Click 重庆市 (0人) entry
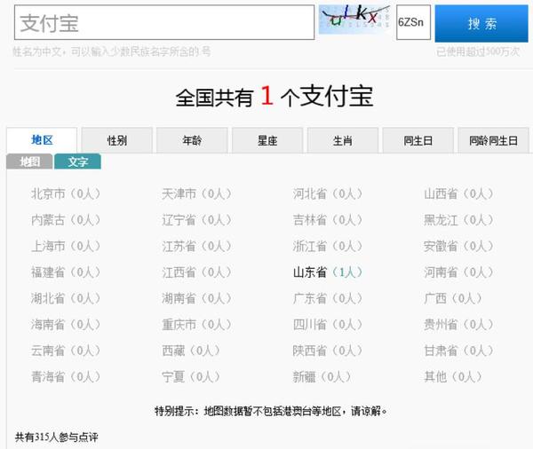This screenshot has height=449, width=533. [x=197, y=325]
